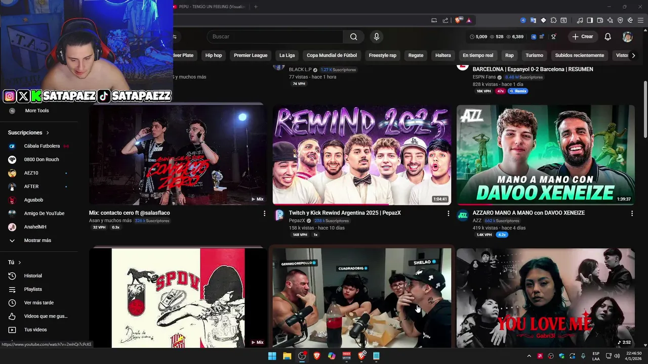648x364 pixels.
Task: Select the Copa Mundial de Fútbol chip
Action: [x=332, y=55]
